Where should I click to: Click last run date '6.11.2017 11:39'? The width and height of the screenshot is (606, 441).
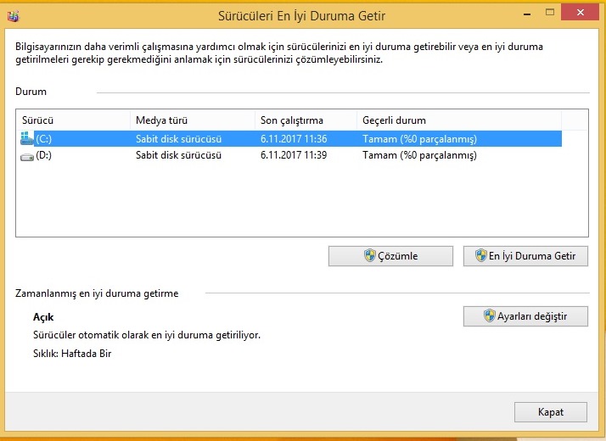click(294, 155)
